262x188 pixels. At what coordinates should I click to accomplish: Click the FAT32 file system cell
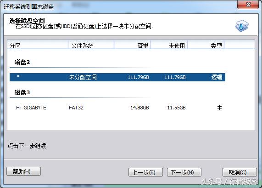(76, 108)
